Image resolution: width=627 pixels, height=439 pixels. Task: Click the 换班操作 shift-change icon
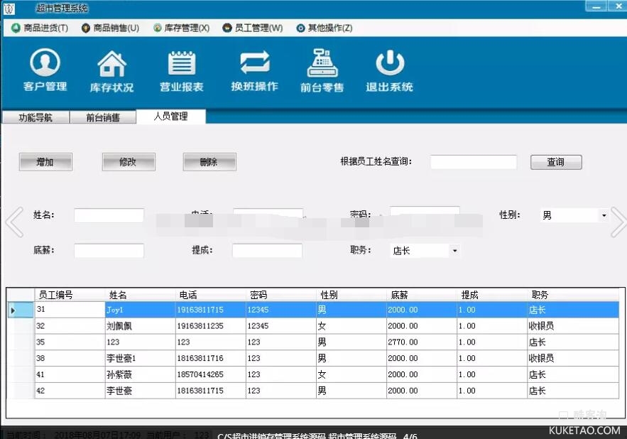(254, 70)
